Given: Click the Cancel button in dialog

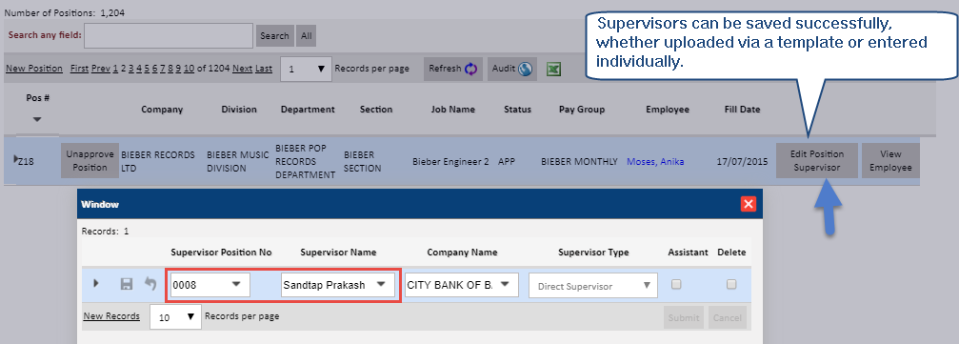Looking at the screenshot, I should pyautogui.click(x=728, y=317).
